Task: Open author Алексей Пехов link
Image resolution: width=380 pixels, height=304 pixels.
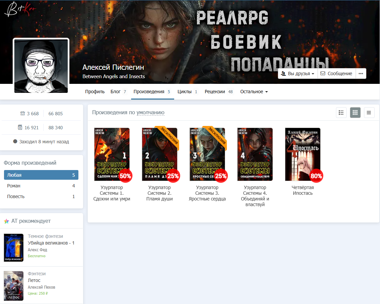Action: 41,287
